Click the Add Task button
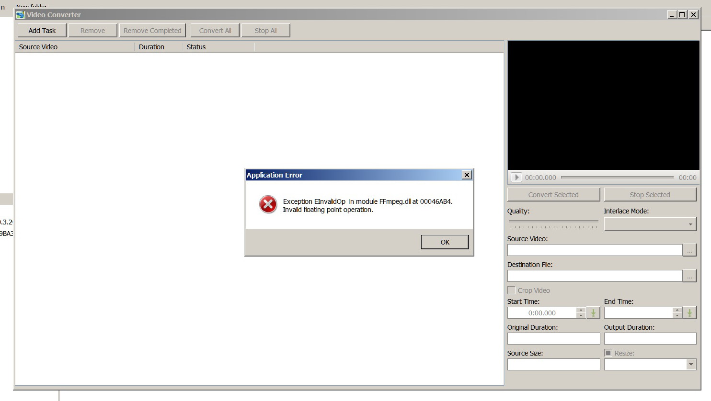Viewport: 711px width, 401px height. click(42, 31)
